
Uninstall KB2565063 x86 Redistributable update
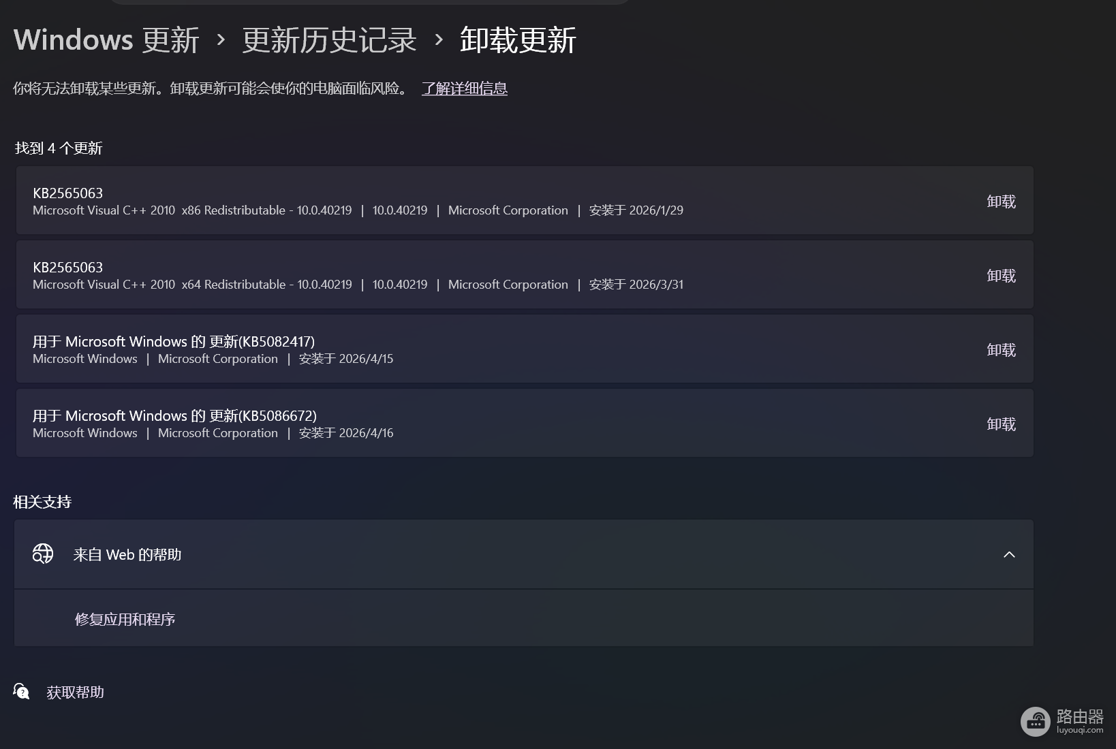coord(1001,202)
